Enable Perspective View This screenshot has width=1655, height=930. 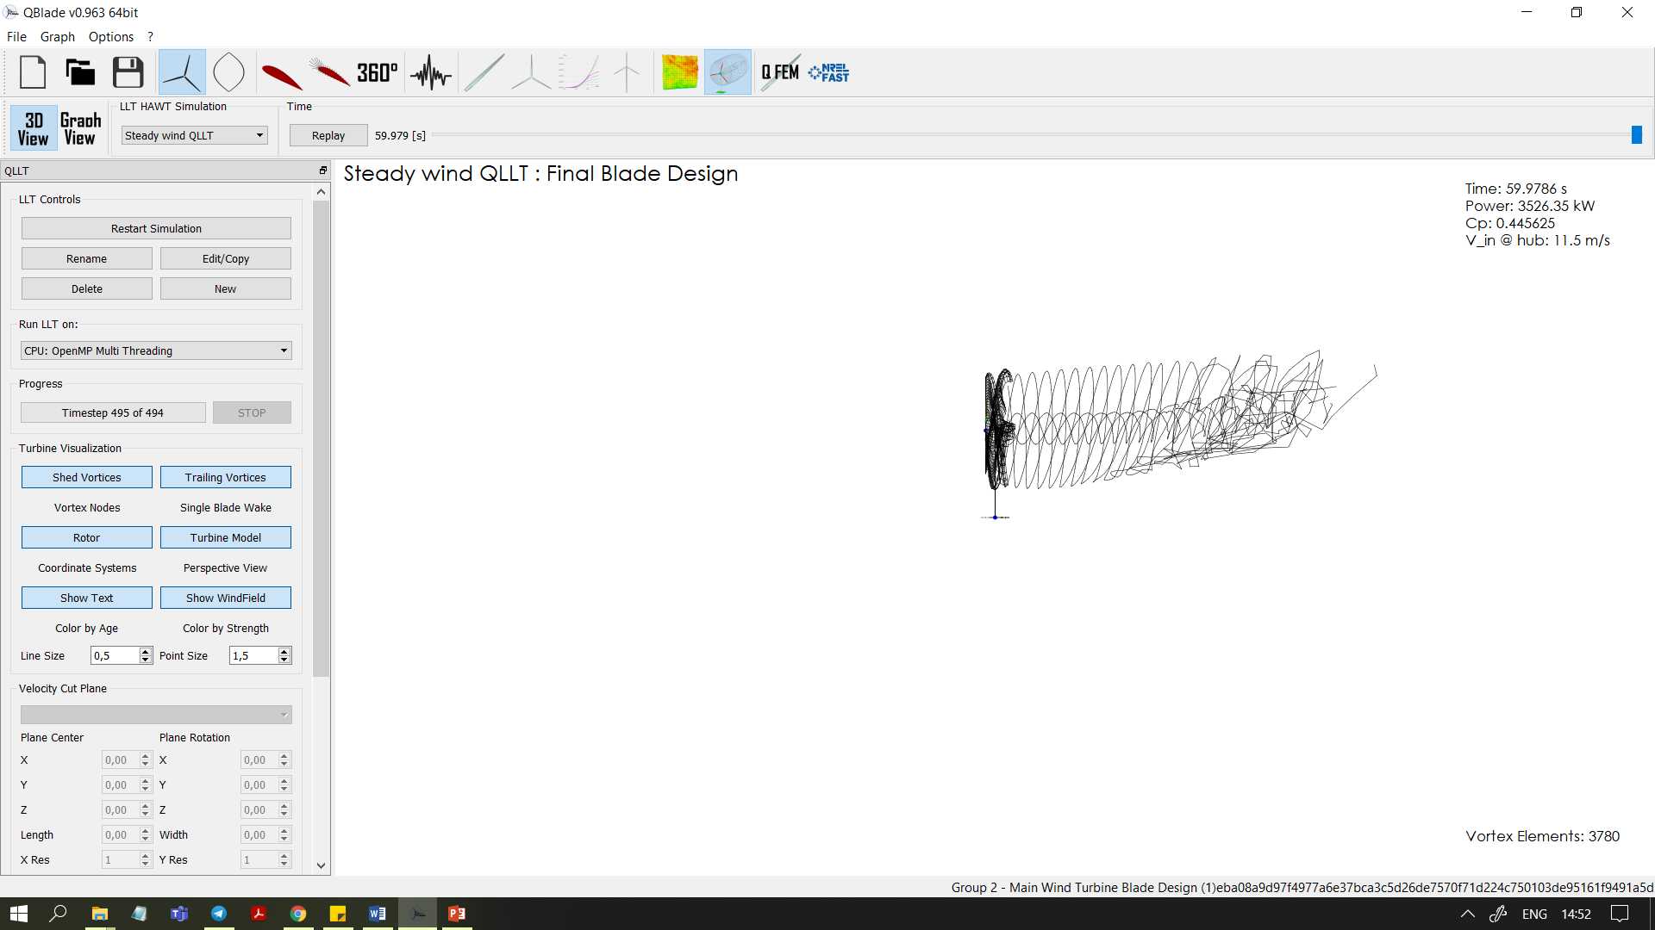click(226, 567)
